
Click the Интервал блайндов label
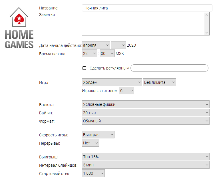pyautogui.click(x=58, y=165)
